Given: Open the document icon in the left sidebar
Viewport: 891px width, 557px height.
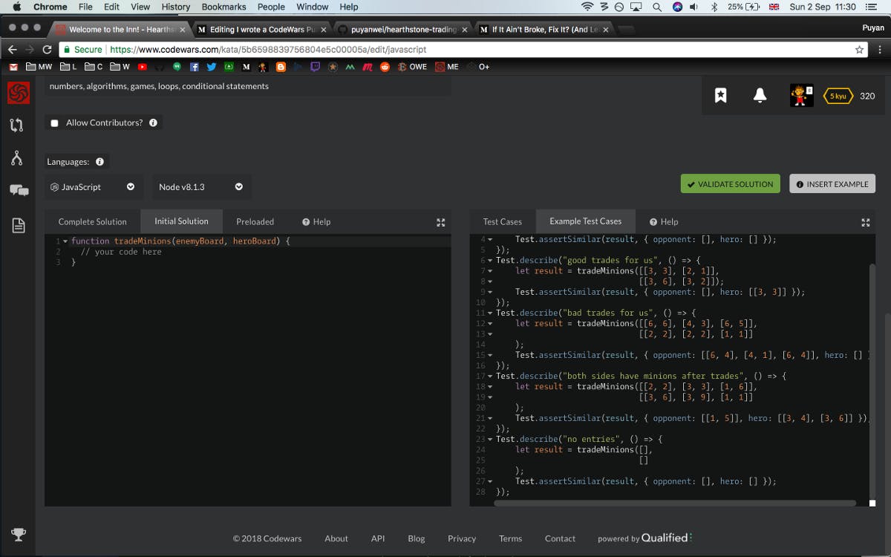Looking at the screenshot, I should click(19, 225).
